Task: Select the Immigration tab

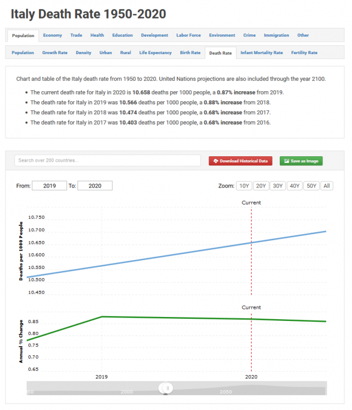Action: coord(276,36)
